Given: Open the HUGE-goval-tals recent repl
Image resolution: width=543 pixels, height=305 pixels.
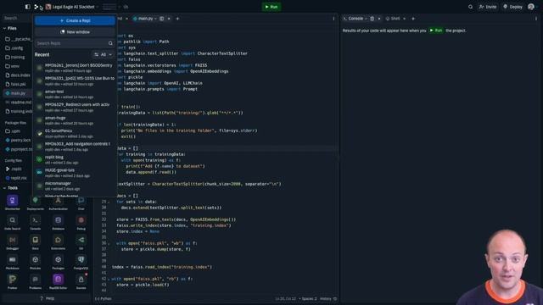Looking at the screenshot, I should click(75, 173).
